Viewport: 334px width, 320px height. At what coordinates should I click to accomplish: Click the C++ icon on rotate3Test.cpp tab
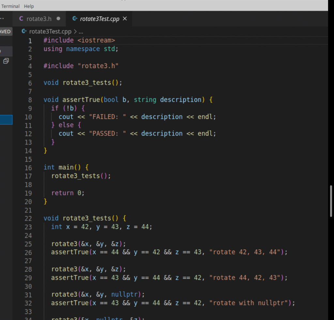pyautogui.click(x=75, y=19)
